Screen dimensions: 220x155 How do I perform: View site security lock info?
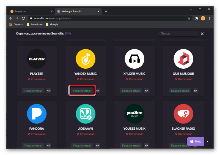pyautogui.click(x=31, y=18)
